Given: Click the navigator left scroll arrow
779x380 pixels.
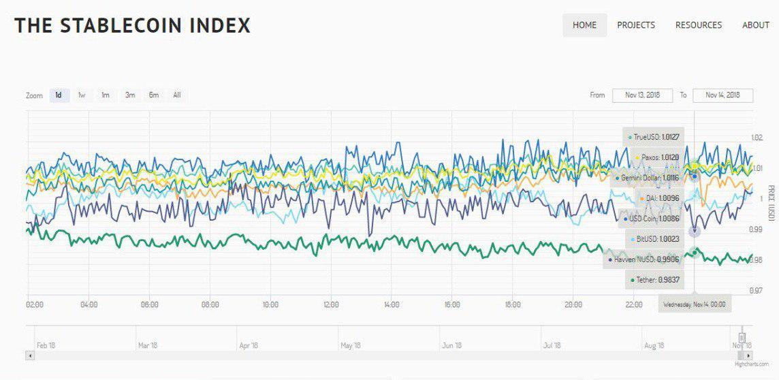Looking at the screenshot, I should (29, 355).
